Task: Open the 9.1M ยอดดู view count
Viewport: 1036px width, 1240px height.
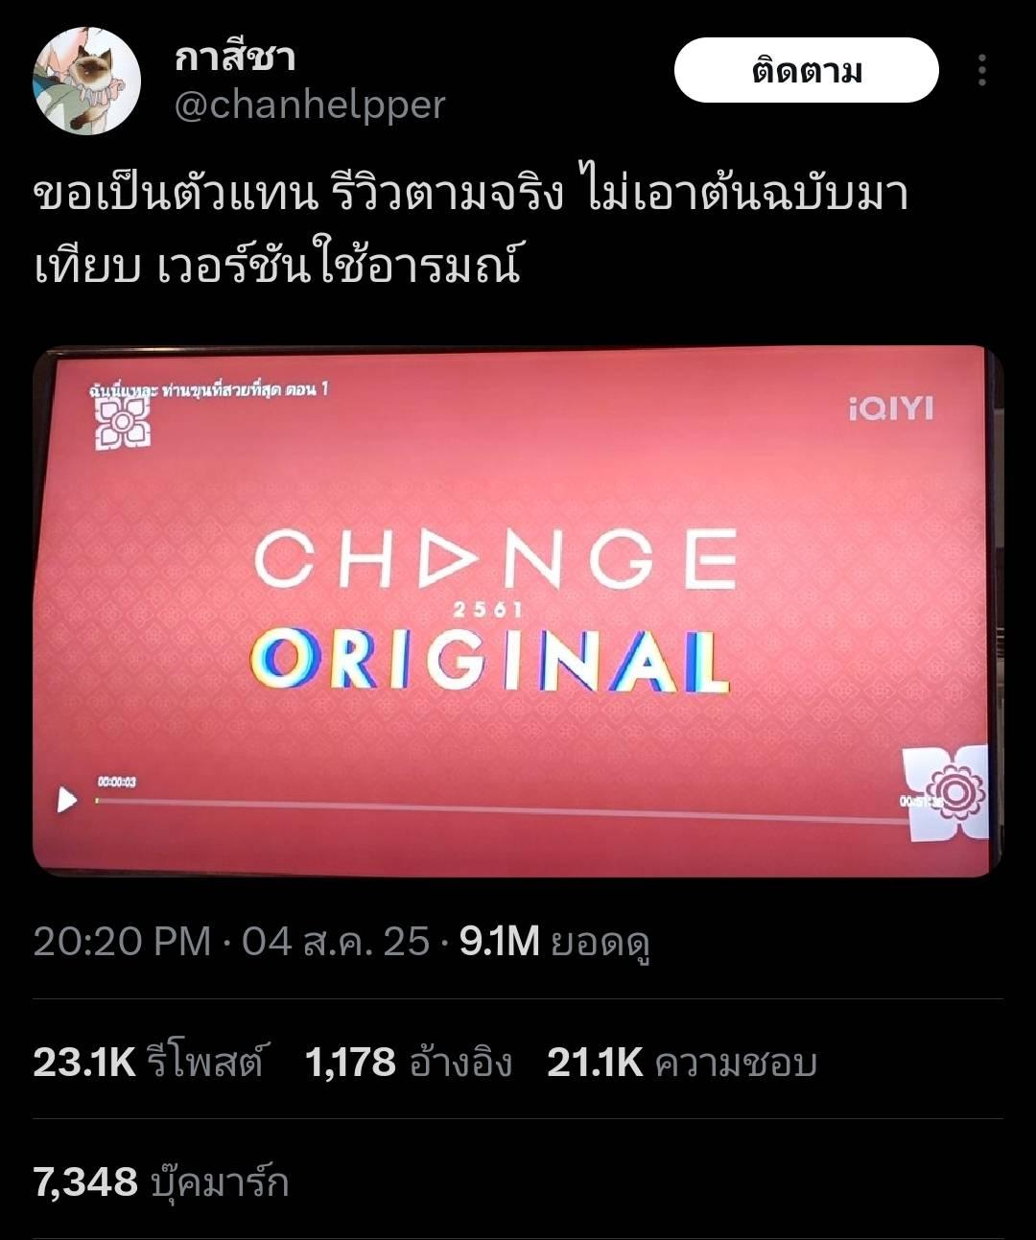Action: [555, 942]
